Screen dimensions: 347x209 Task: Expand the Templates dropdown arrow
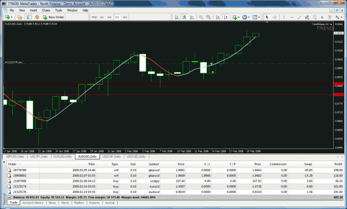coord(259,17)
